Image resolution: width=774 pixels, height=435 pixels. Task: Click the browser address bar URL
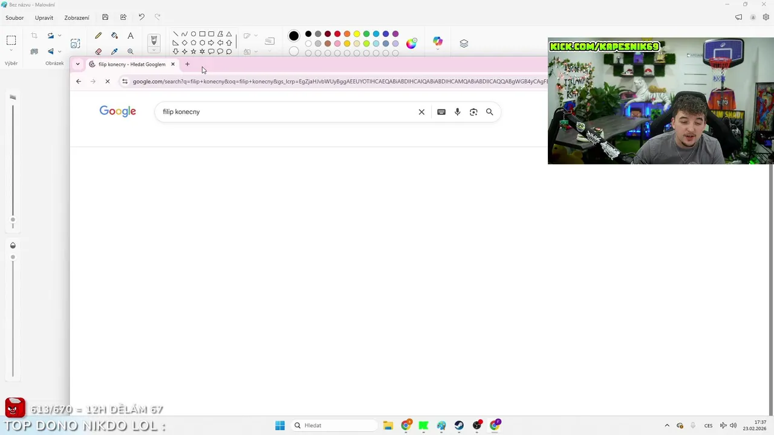tap(340, 82)
